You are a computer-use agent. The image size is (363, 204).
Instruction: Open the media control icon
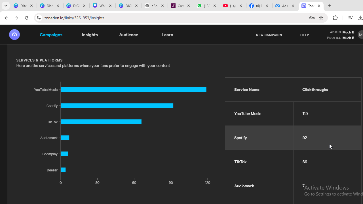[x=351, y=18]
